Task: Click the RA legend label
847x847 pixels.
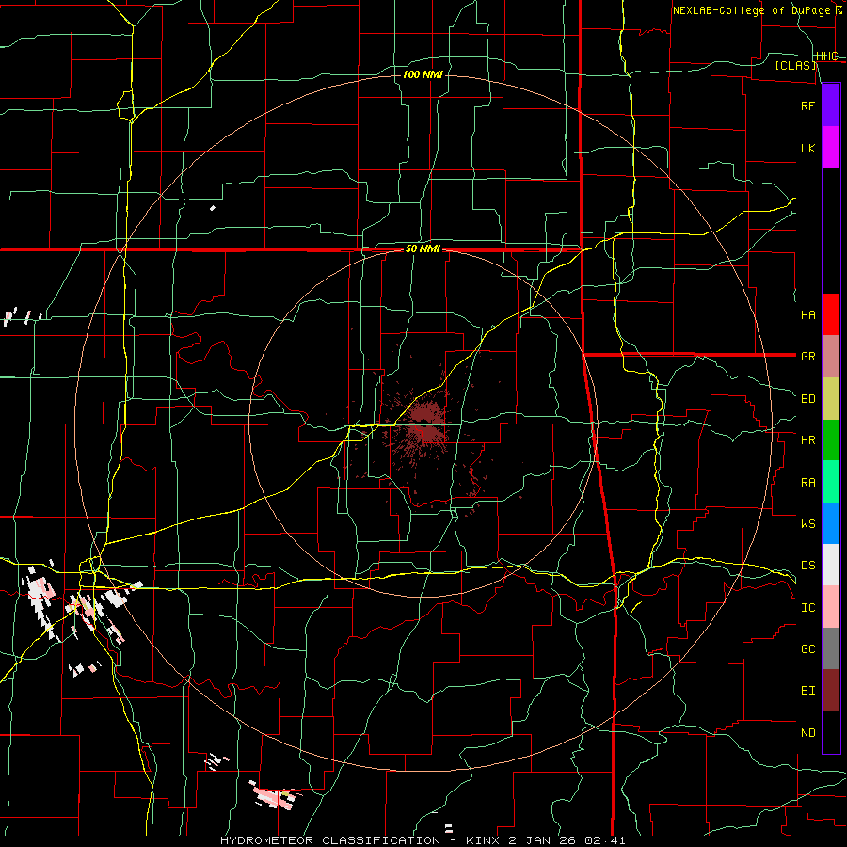Action: [x=807, y=482]
